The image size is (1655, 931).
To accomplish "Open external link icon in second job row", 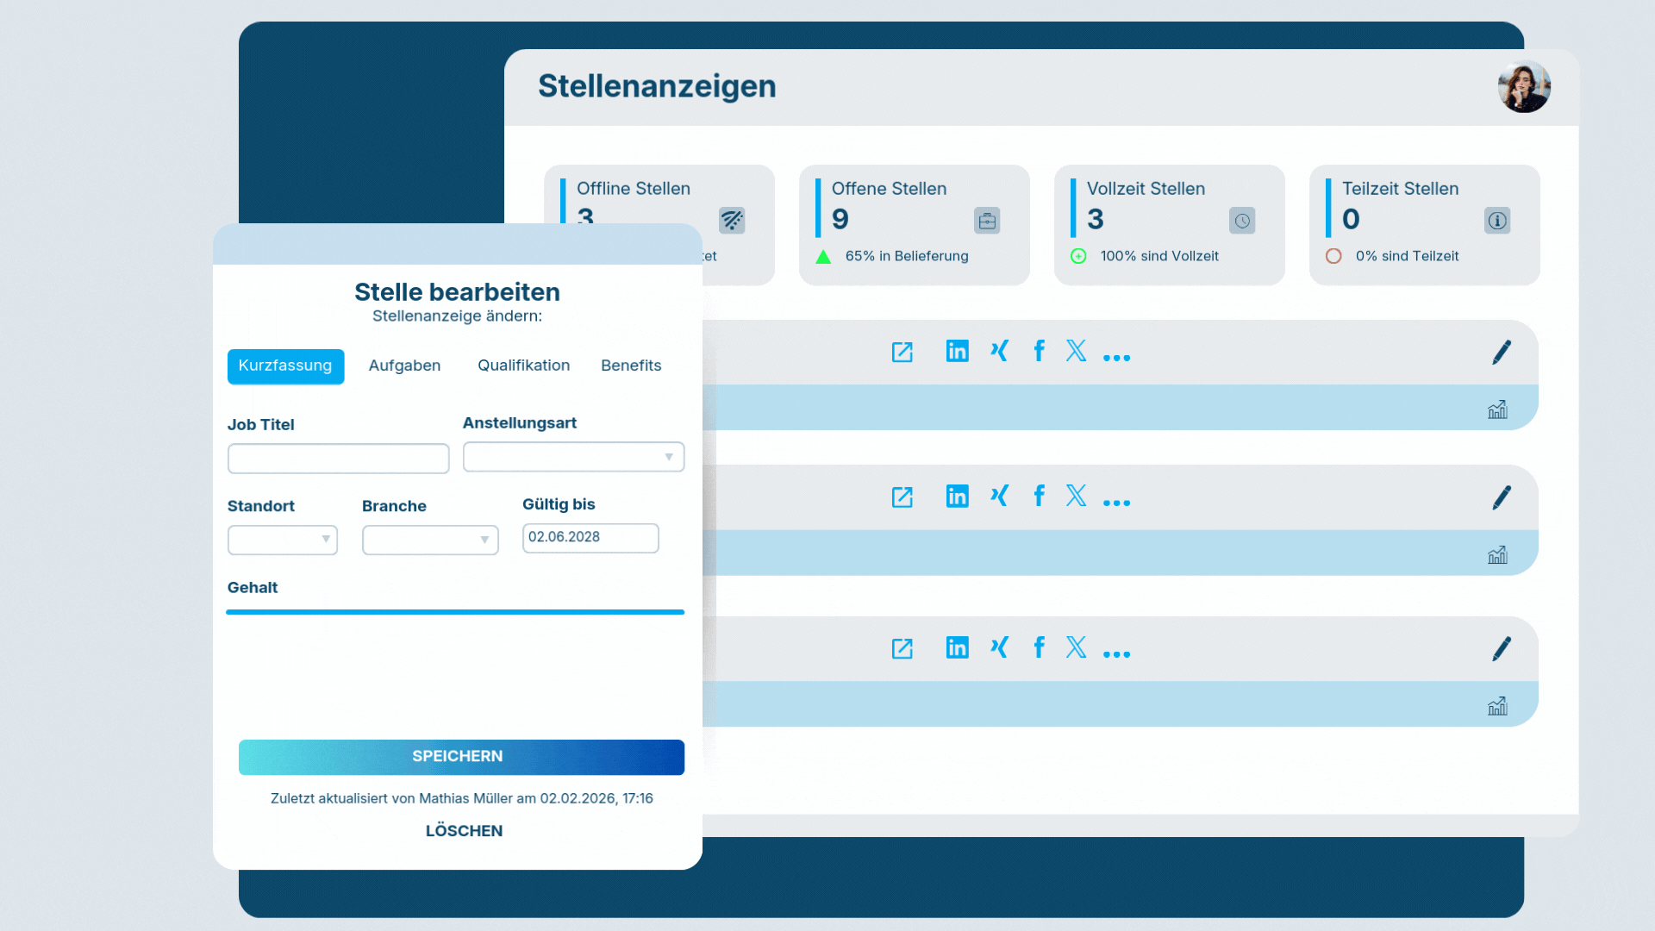I will pyautogui.click(x=902, y=497).
